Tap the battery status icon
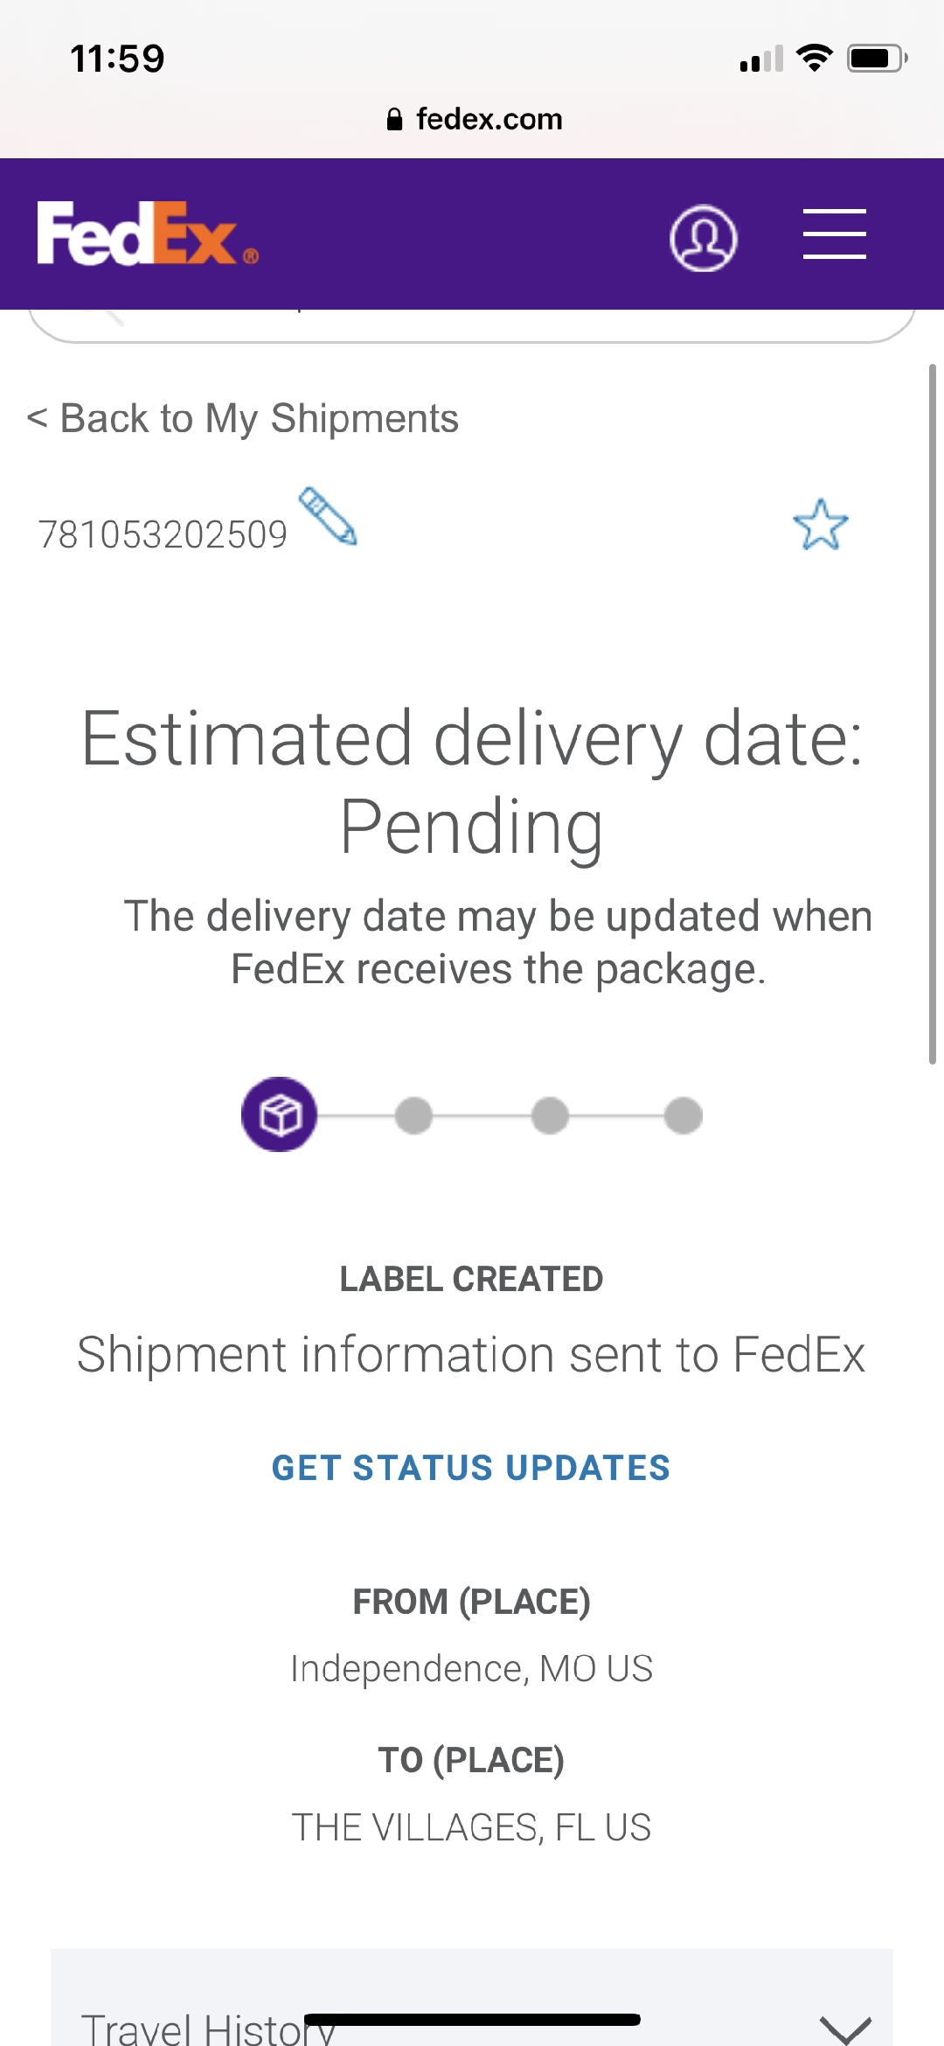Viewport: 944px width, 2046px height. pos(878,59)
